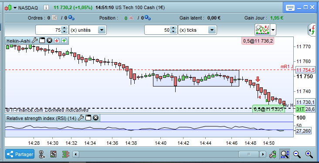Remove the Heikin-Ashi indicator with its X icon
Image resolution: width=319 pixels, height=163 pixels.
49,40
